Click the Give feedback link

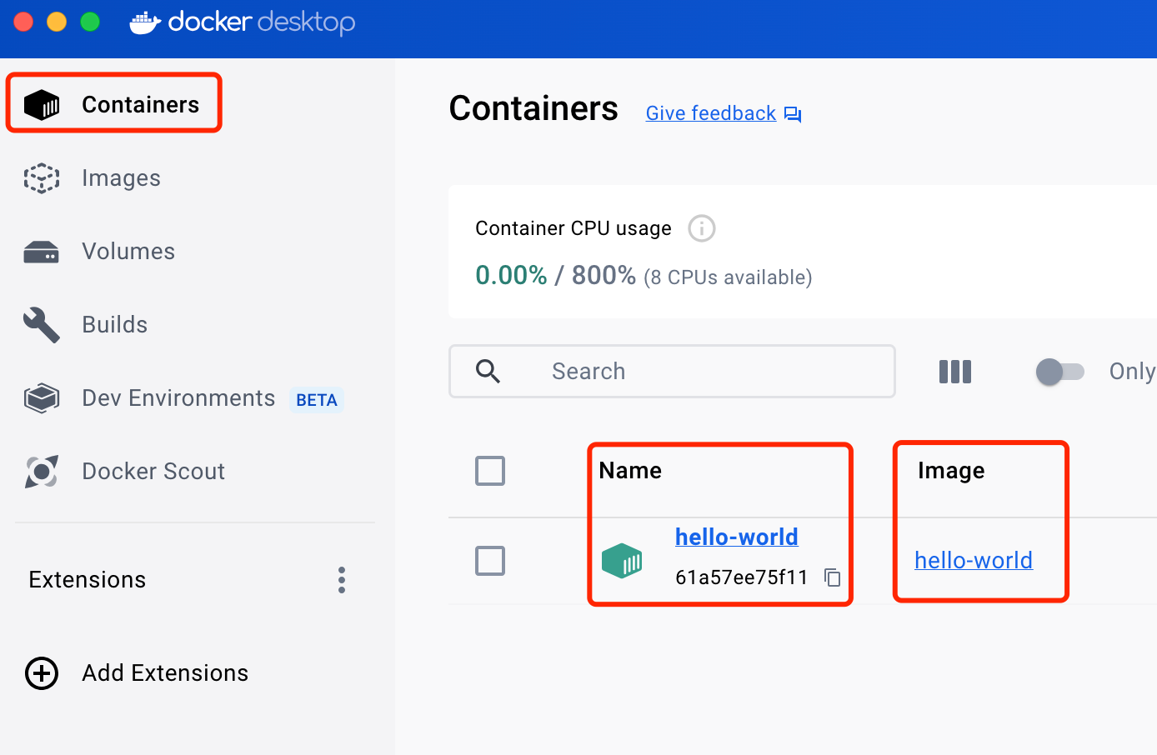tap(711, 113)
